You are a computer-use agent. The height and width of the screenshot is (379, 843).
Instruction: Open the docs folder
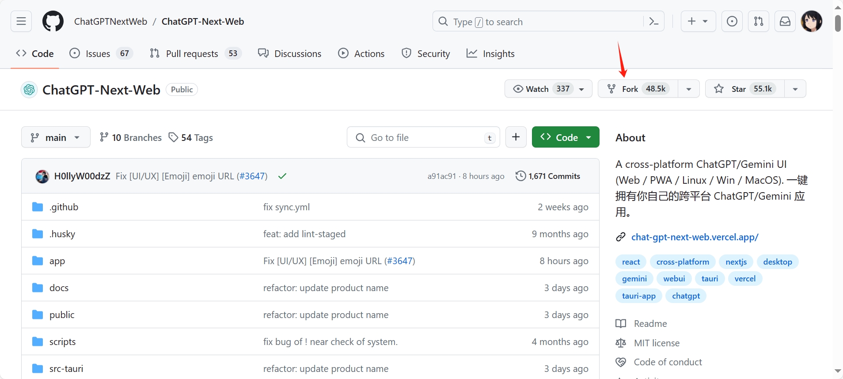coord(59,288)
